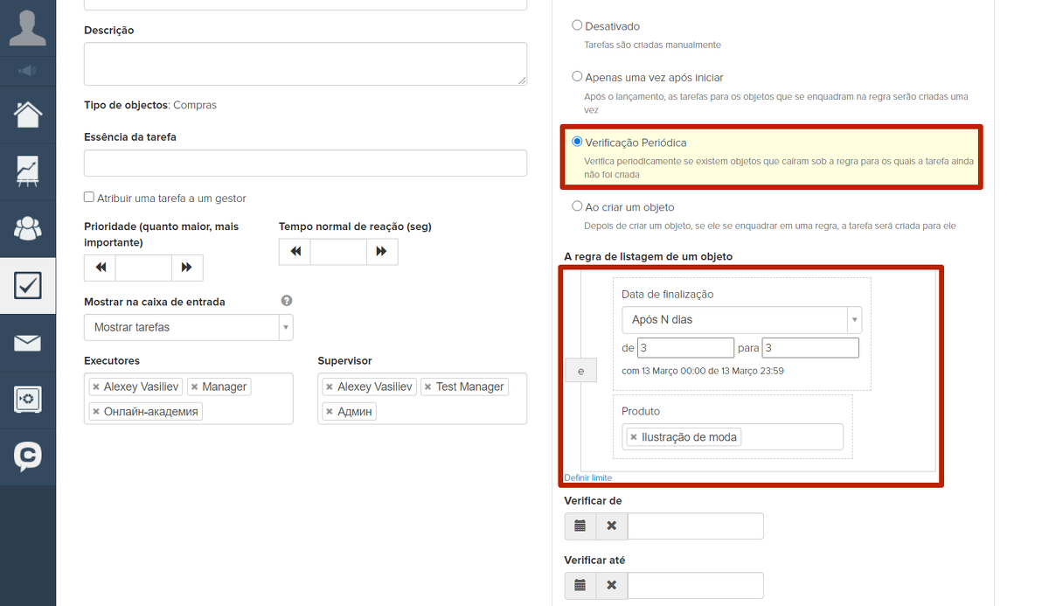1049x606 pixels.
Task: Choose 'Apenas uma vez após iniciar' option
Action: 577,77
